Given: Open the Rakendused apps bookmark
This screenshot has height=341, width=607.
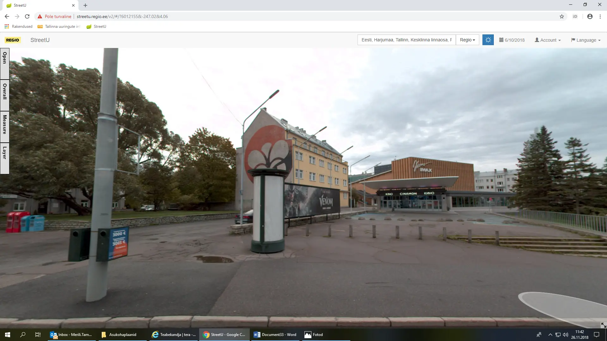Looking at the screenshot, I should pos(19,27).
